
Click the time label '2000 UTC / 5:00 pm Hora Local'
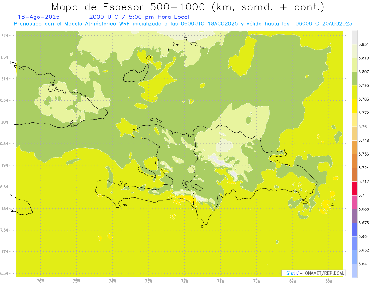point(139,17)
